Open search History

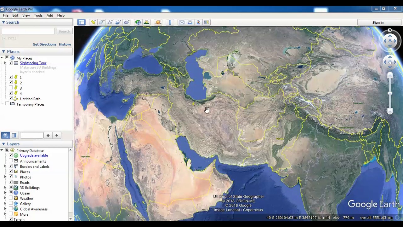point(65,44)
